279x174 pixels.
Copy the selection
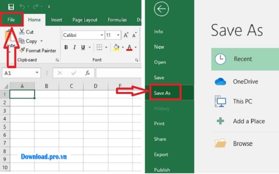click(x=28, y=41)
